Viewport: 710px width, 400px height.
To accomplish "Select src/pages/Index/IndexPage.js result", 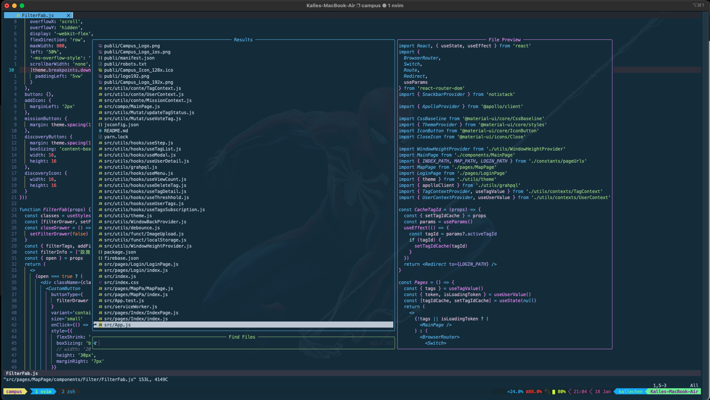I will point(141,313).
